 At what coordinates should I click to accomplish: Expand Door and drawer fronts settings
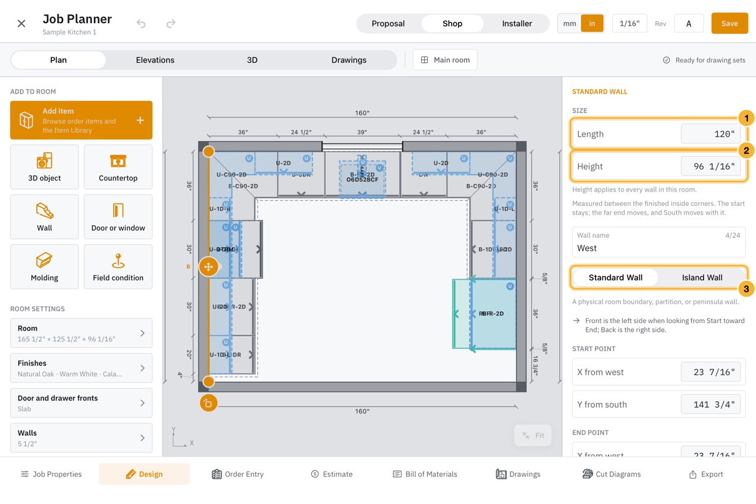(81, 403)
